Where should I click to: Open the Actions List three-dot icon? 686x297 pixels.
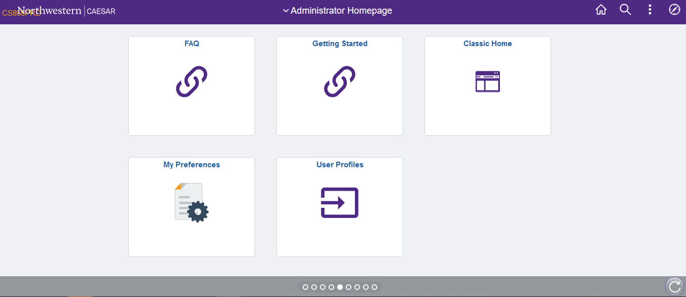[x=649, y=10]
